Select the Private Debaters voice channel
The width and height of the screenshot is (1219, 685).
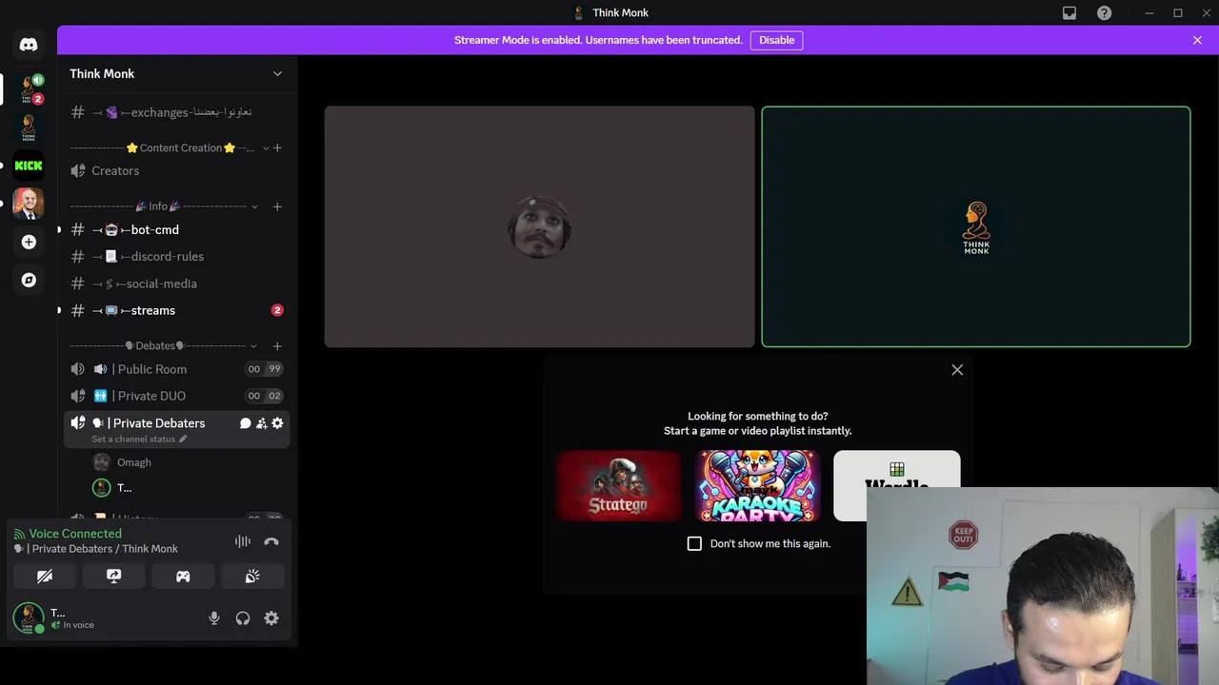[176, 428]
